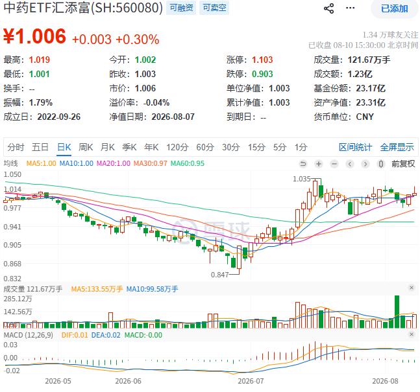Switch to the 五日 chart tab
Image resolution: width=420 pixels, height=392 pixels.
coord(40,147)
